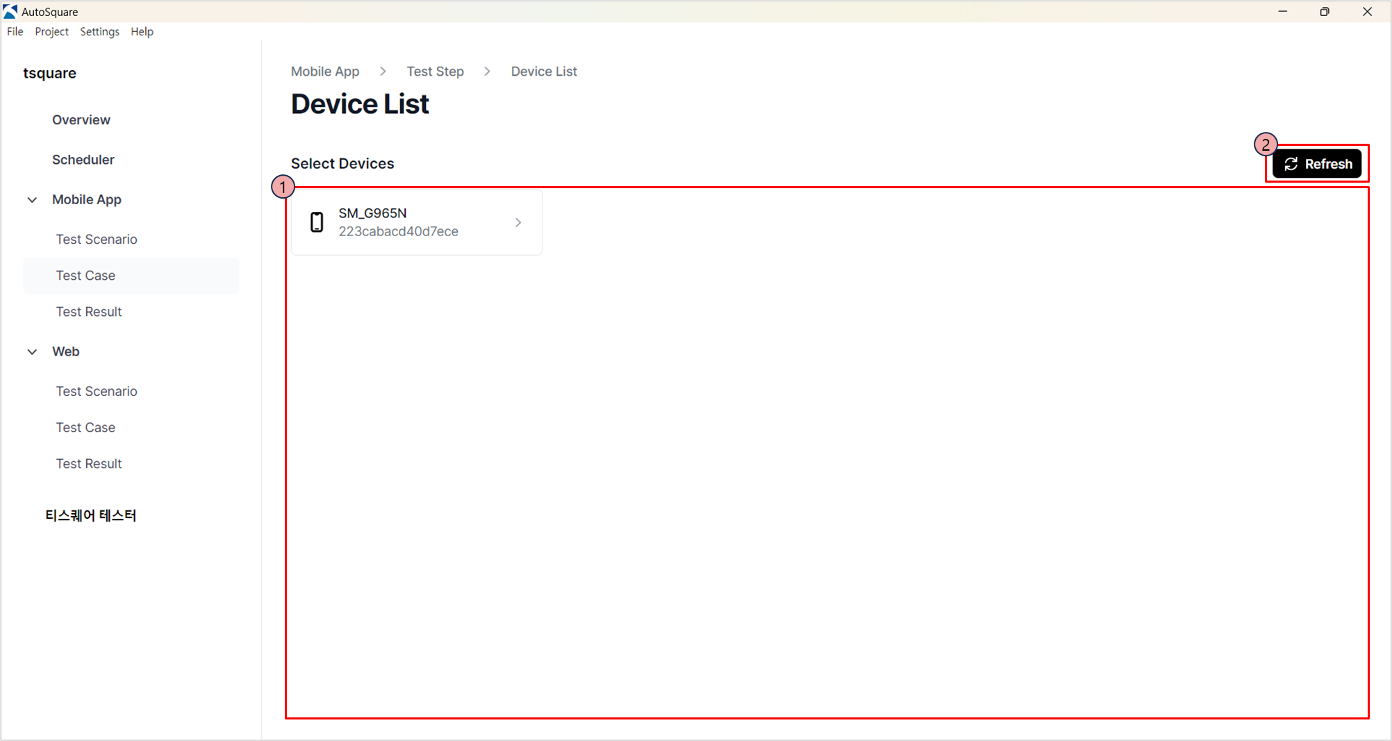Click the circular arrows icon in Refresh
The image size is (1392, 741).
pyautogui.click(x=1291, y=164)
